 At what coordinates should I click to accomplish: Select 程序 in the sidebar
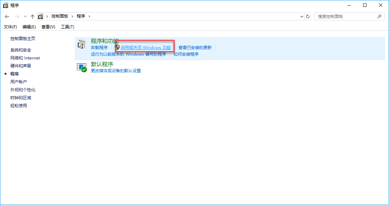[x=15, y=74]
